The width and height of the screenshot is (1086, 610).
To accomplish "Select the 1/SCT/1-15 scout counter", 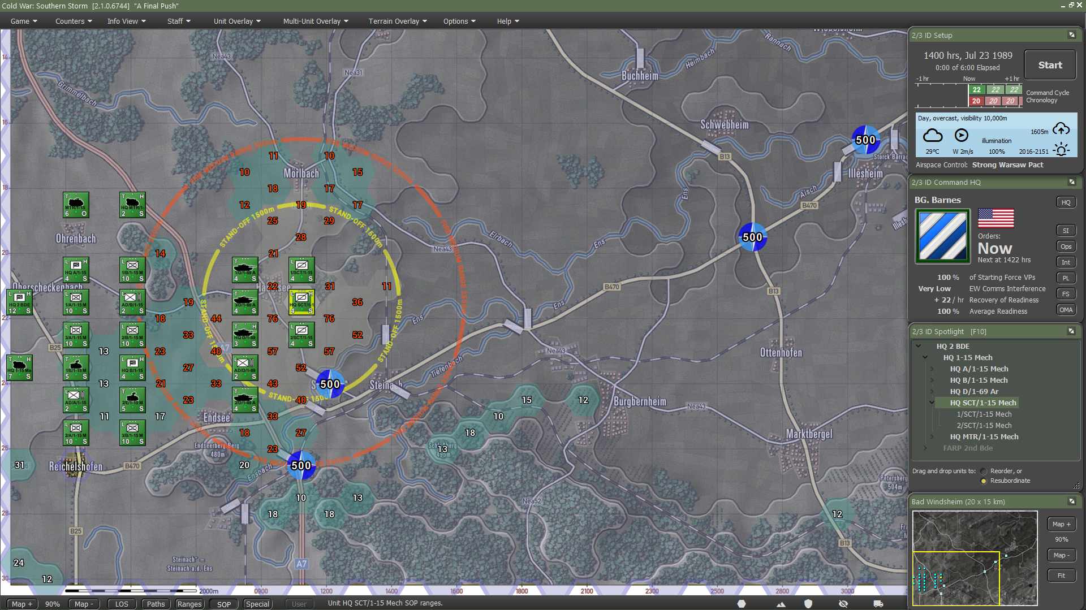I will [x=301, y=270].
